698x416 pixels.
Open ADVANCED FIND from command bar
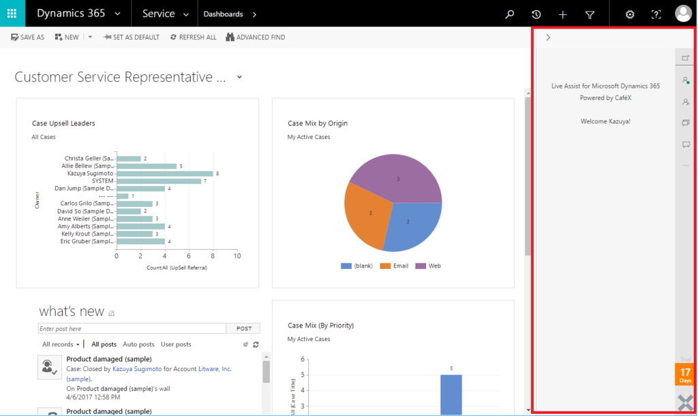(256, 37)
